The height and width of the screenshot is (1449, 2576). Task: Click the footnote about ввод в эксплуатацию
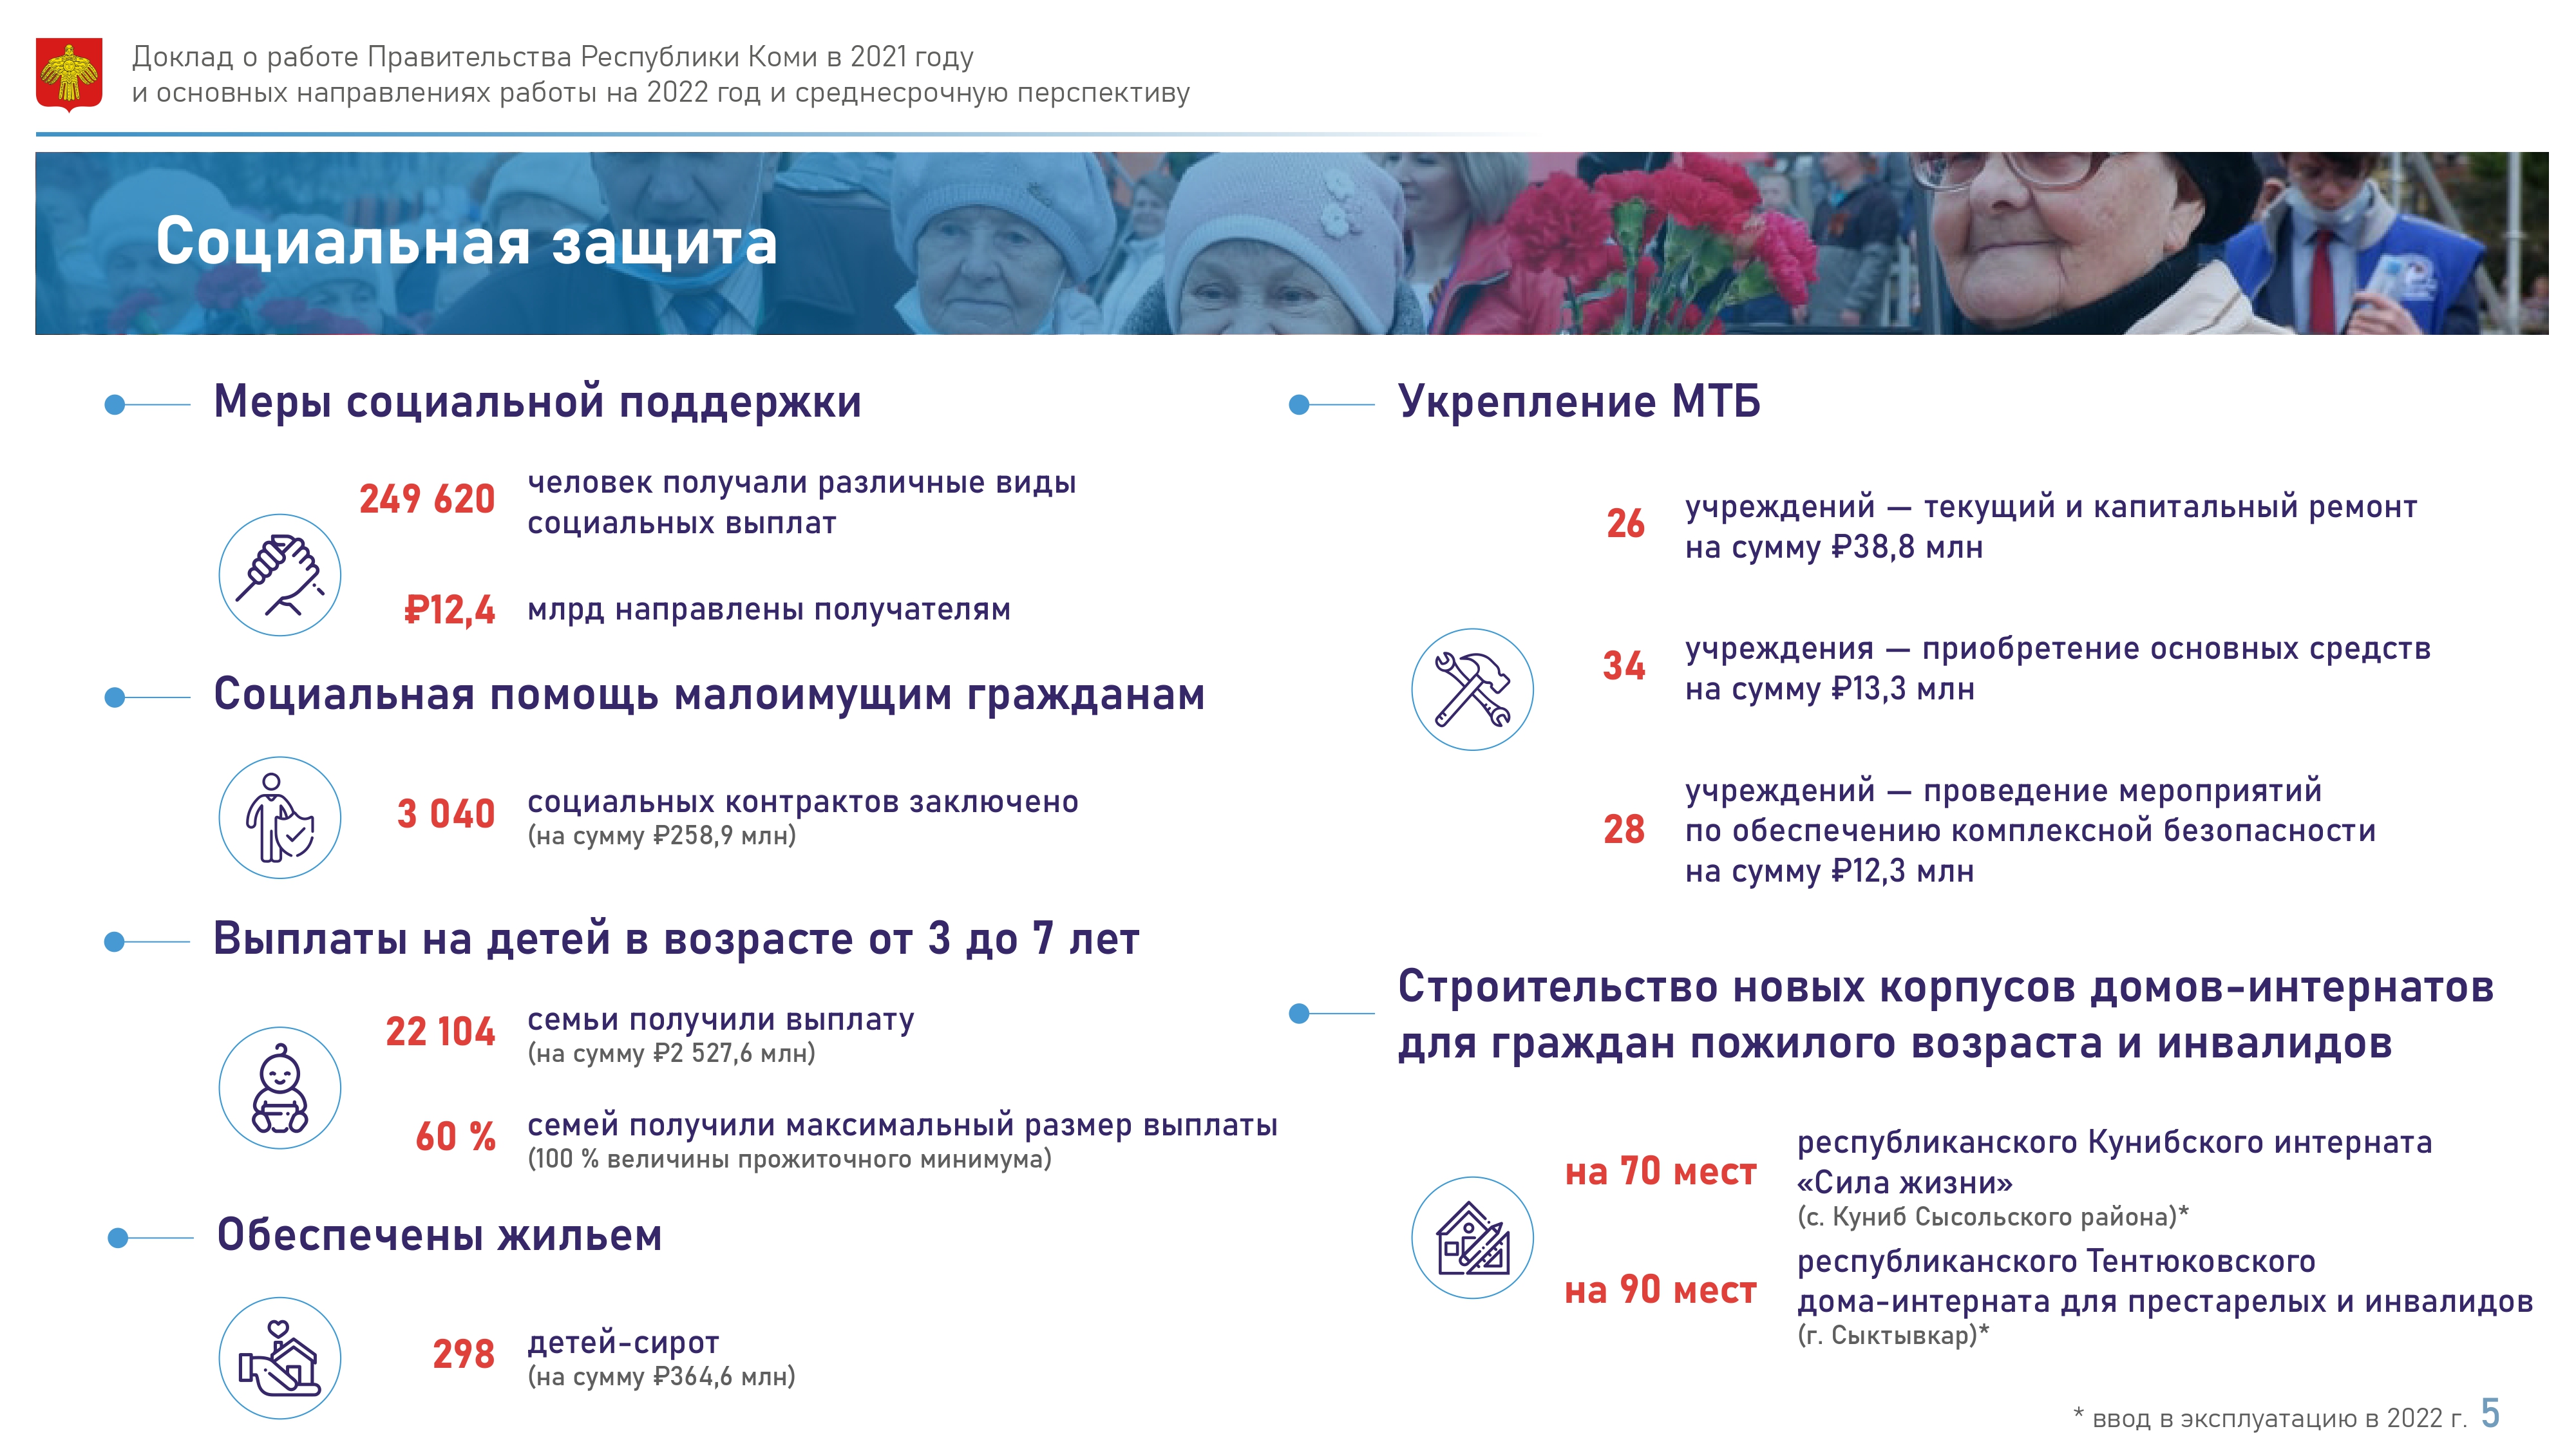(2270, 1418)
